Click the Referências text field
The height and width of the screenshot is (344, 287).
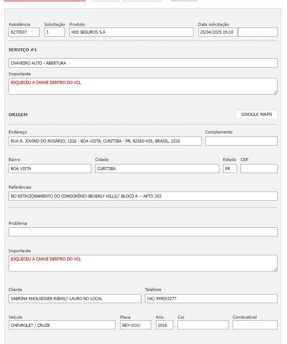tap(143, 196)
